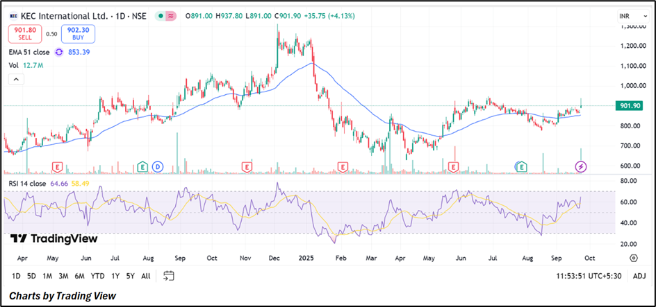Click the purple refresh icon beside EMA 51
656x307 pixels.
coord(59,52)
